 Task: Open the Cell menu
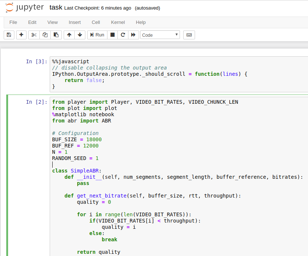[x=96, y=22]
